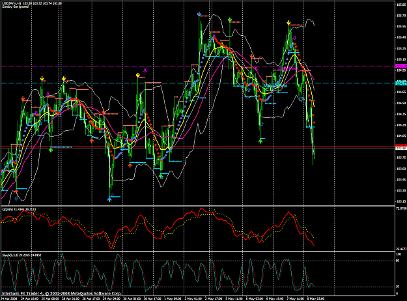Screen dimensions: 407x301
Task: Click the 105.40 price axis label
Action: pos(401,37)
